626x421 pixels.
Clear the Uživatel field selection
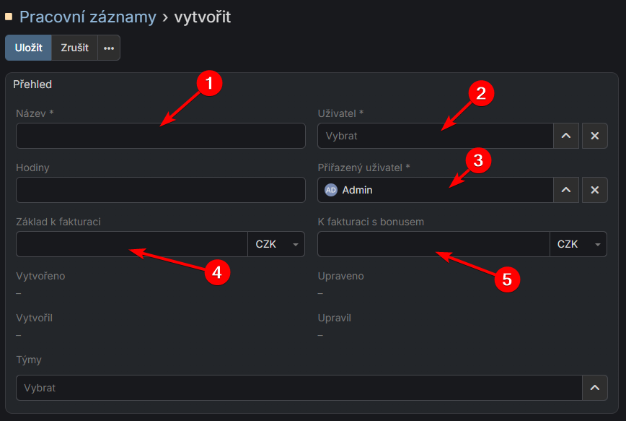coord(595,135)
